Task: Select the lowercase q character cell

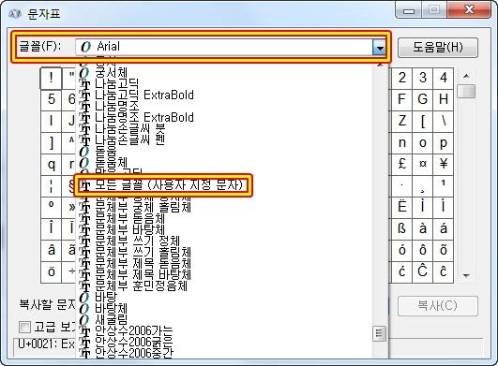Action: pos(52,165)
